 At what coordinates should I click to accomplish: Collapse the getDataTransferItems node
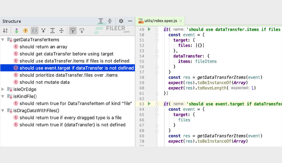click(3, 40)
